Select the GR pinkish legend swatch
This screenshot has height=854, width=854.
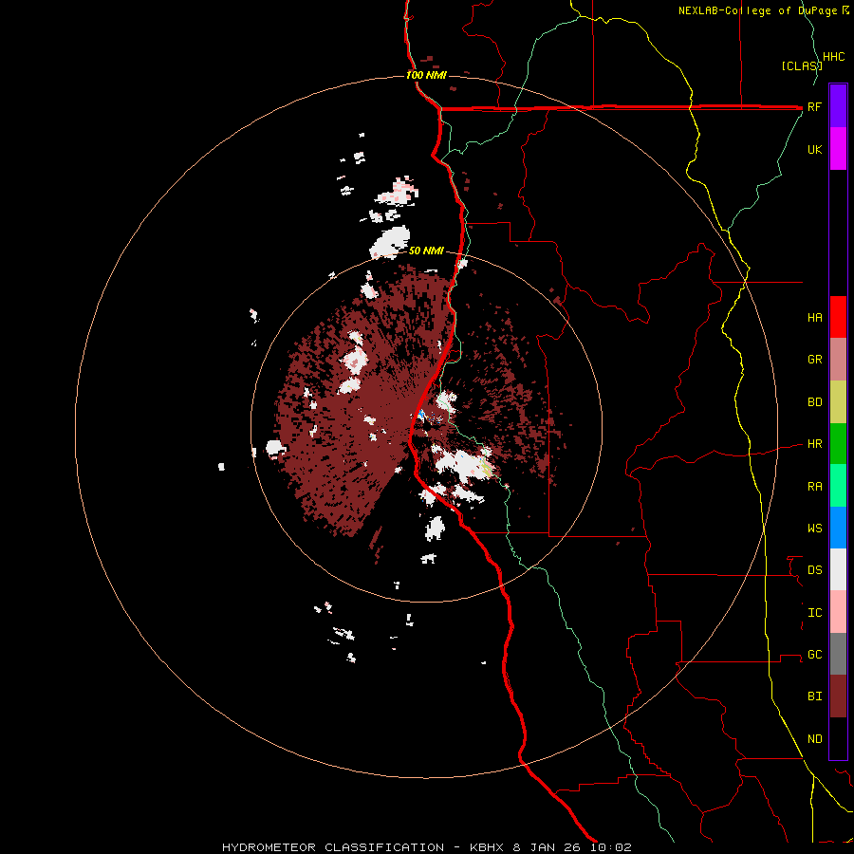pyautogui.click(x=838, y=360)
